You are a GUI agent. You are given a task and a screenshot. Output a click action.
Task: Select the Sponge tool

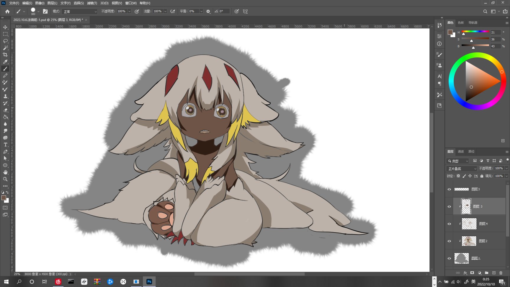[5, 138]
